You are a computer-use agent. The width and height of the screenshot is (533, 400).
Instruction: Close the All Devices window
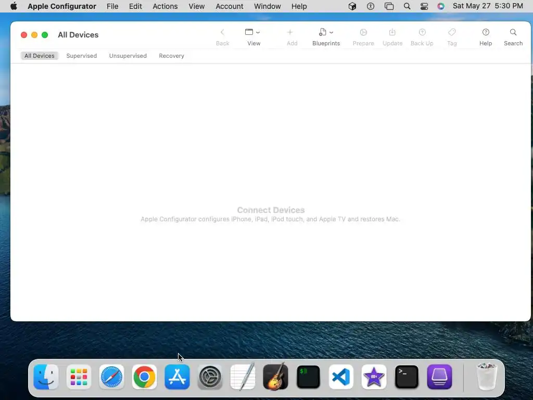[x=24, y=35]
